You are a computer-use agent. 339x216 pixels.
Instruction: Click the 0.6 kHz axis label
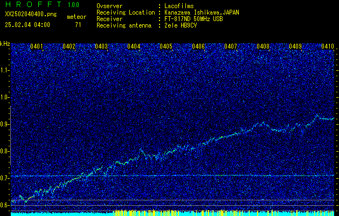(x=4, y=205)
